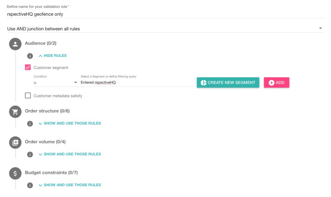Open the Order structure info icon
The image size is (331, 197).
[30, 124]
